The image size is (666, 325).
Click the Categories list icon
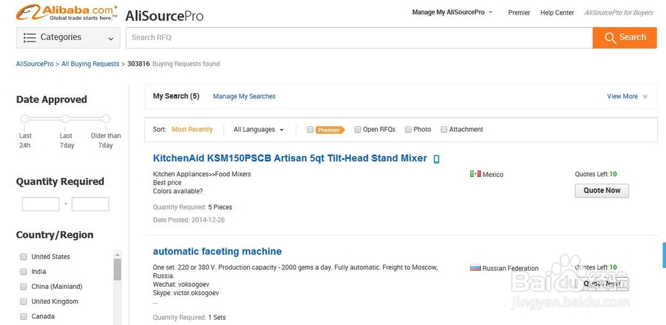coord(29,38)
